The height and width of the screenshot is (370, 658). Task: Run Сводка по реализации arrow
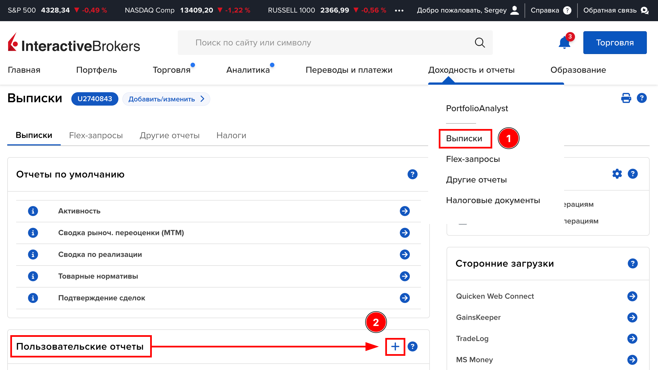click(x=405, y=254)
